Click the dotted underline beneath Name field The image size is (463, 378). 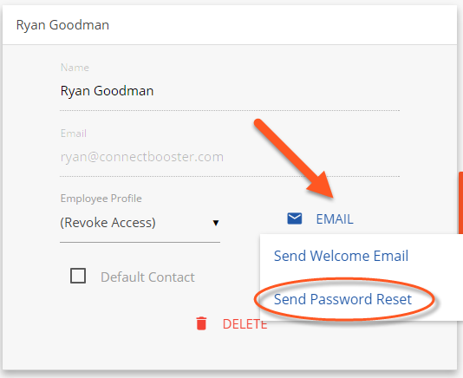pyautogui.click(x=230, y=110)
